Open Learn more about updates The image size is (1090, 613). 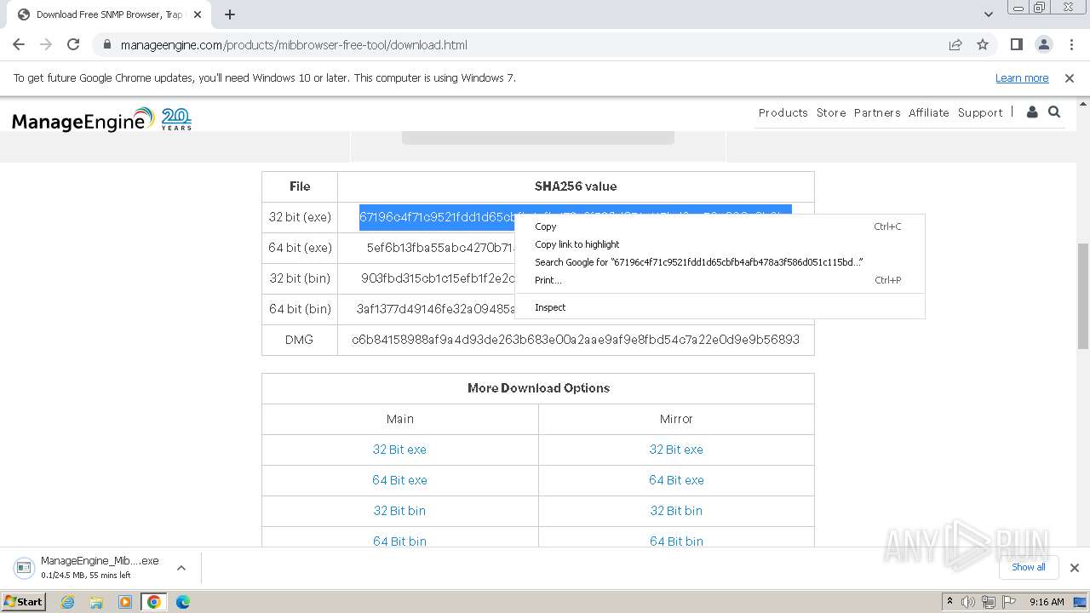1022,78
